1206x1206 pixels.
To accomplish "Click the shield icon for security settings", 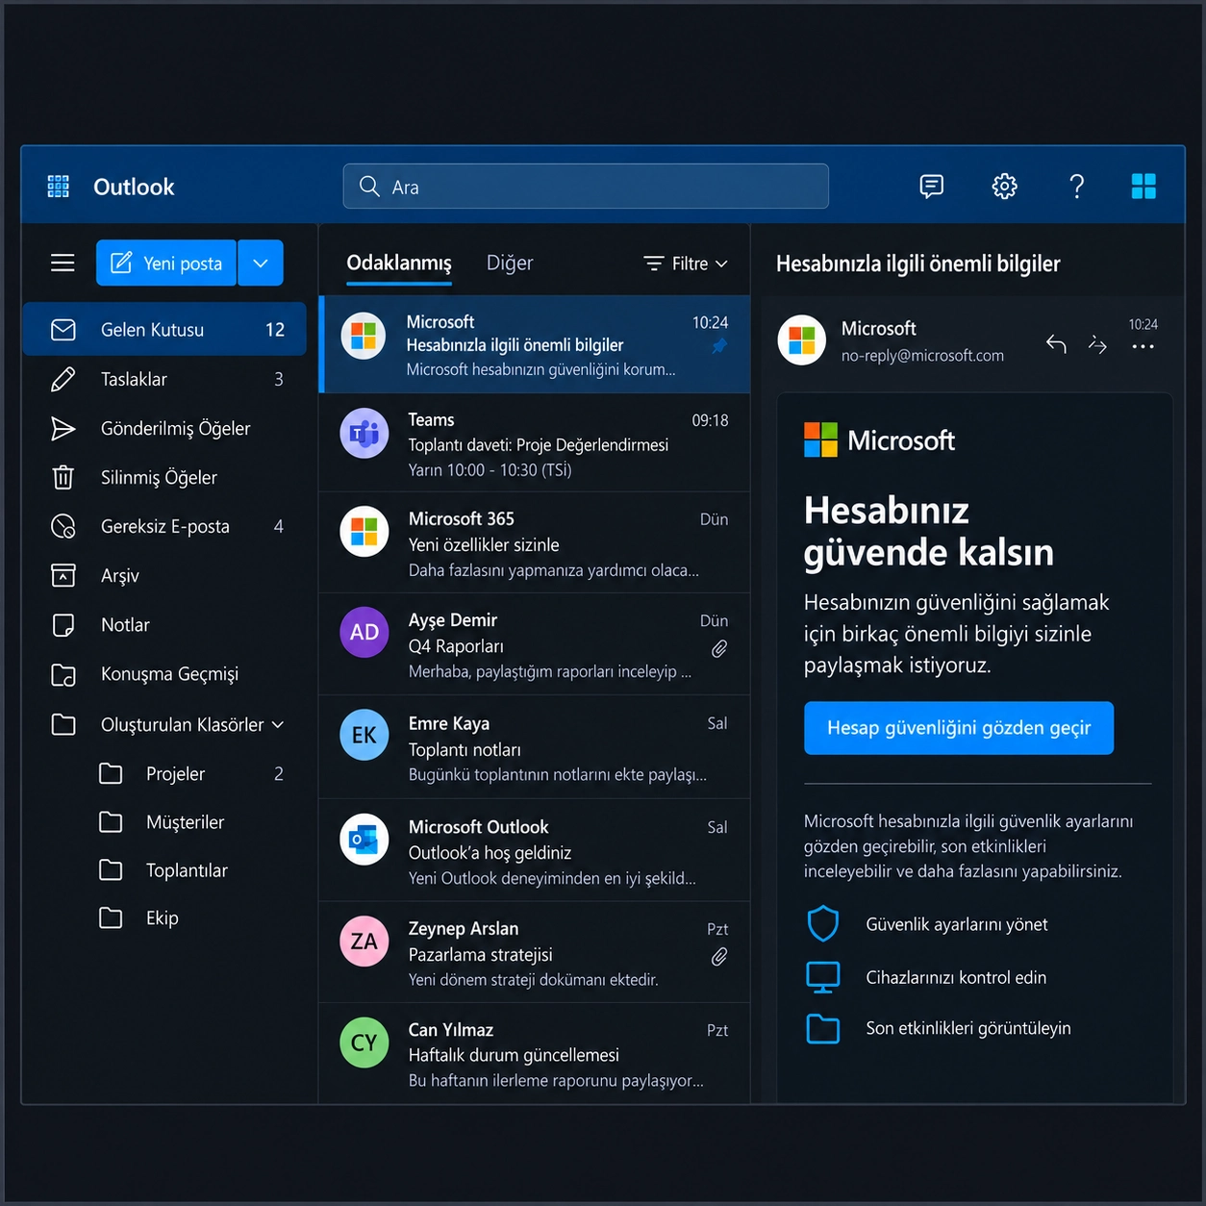I will click(823, 924).
